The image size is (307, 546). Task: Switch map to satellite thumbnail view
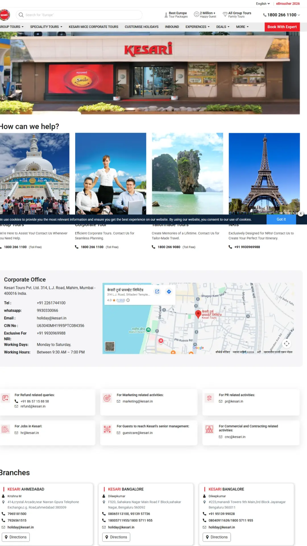(110, 346)
